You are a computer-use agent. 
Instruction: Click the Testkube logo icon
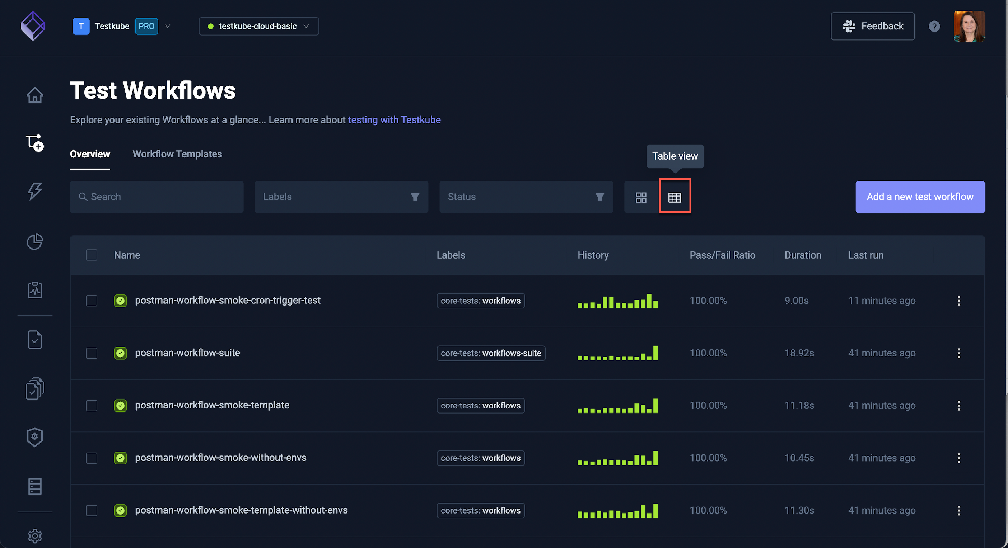(33, 26)
